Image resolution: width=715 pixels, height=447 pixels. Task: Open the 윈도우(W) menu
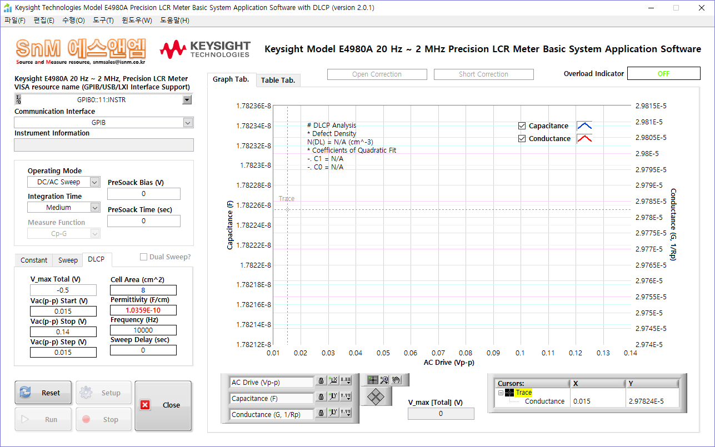[x=137, y=21]
